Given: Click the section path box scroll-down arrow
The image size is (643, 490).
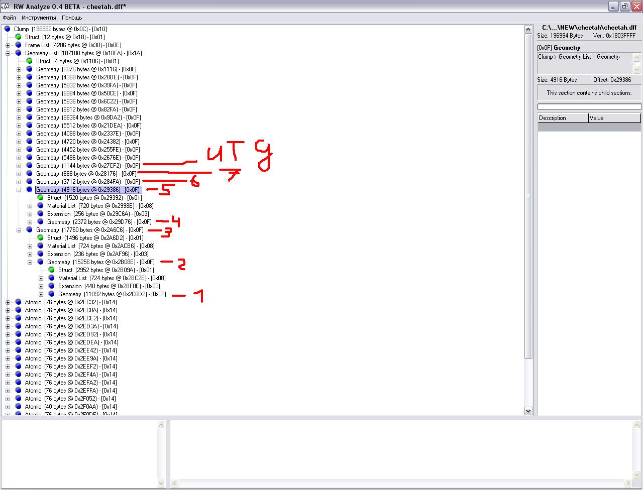Looking at the screenshot, I should pos(637,70).
